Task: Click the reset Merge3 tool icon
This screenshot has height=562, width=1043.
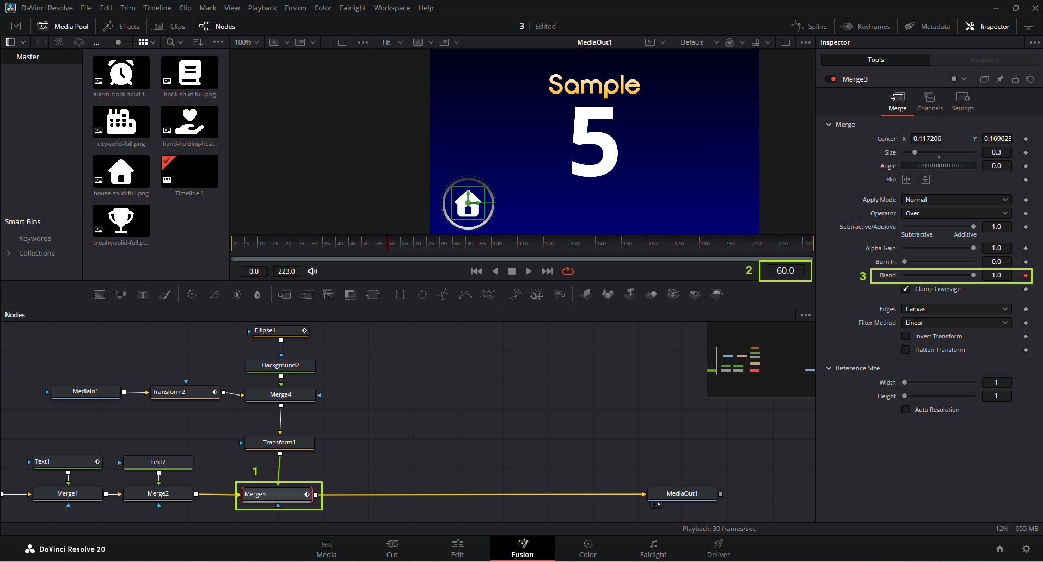Action: coord(1030,79)
